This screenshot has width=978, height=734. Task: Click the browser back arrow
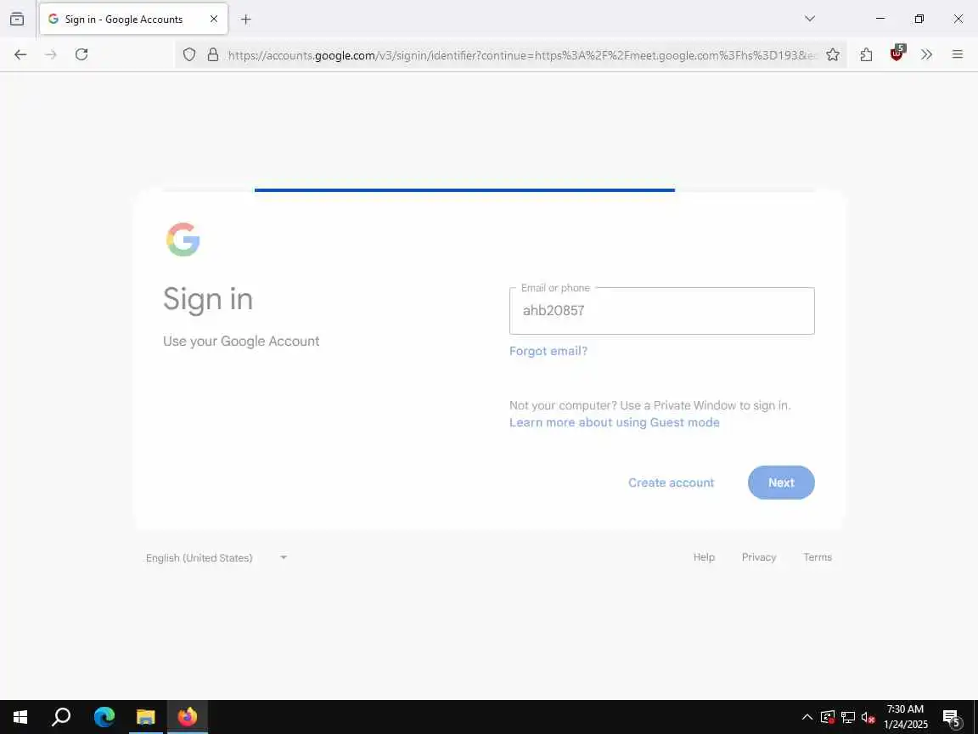click(20, 54)
